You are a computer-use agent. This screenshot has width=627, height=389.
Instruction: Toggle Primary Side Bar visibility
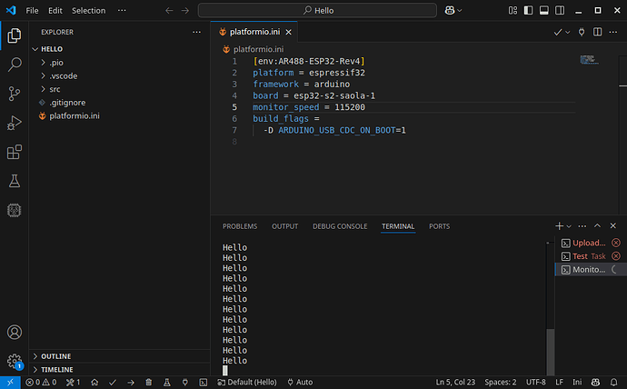528,10
